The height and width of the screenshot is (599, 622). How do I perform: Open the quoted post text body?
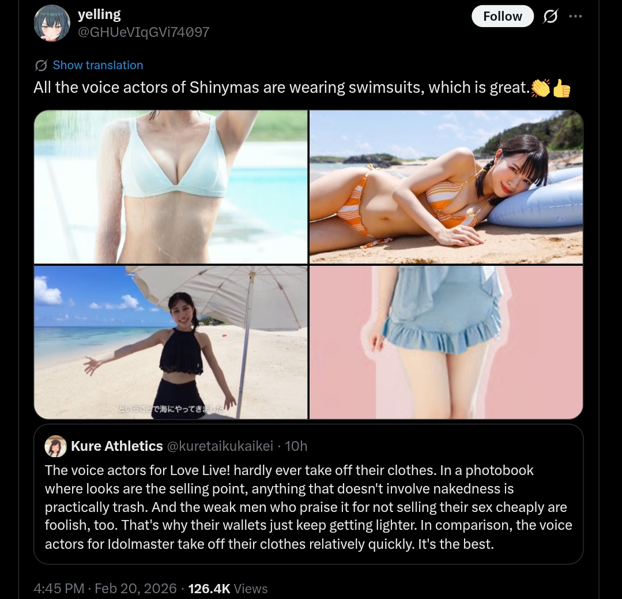click(308, 507)
